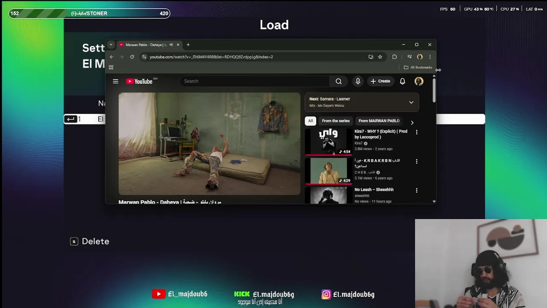Image resolution: width=547 pixels, height=308 pixels.
Task: Open the K R B A K R B N video thumbnail
Action: [328, 171]
